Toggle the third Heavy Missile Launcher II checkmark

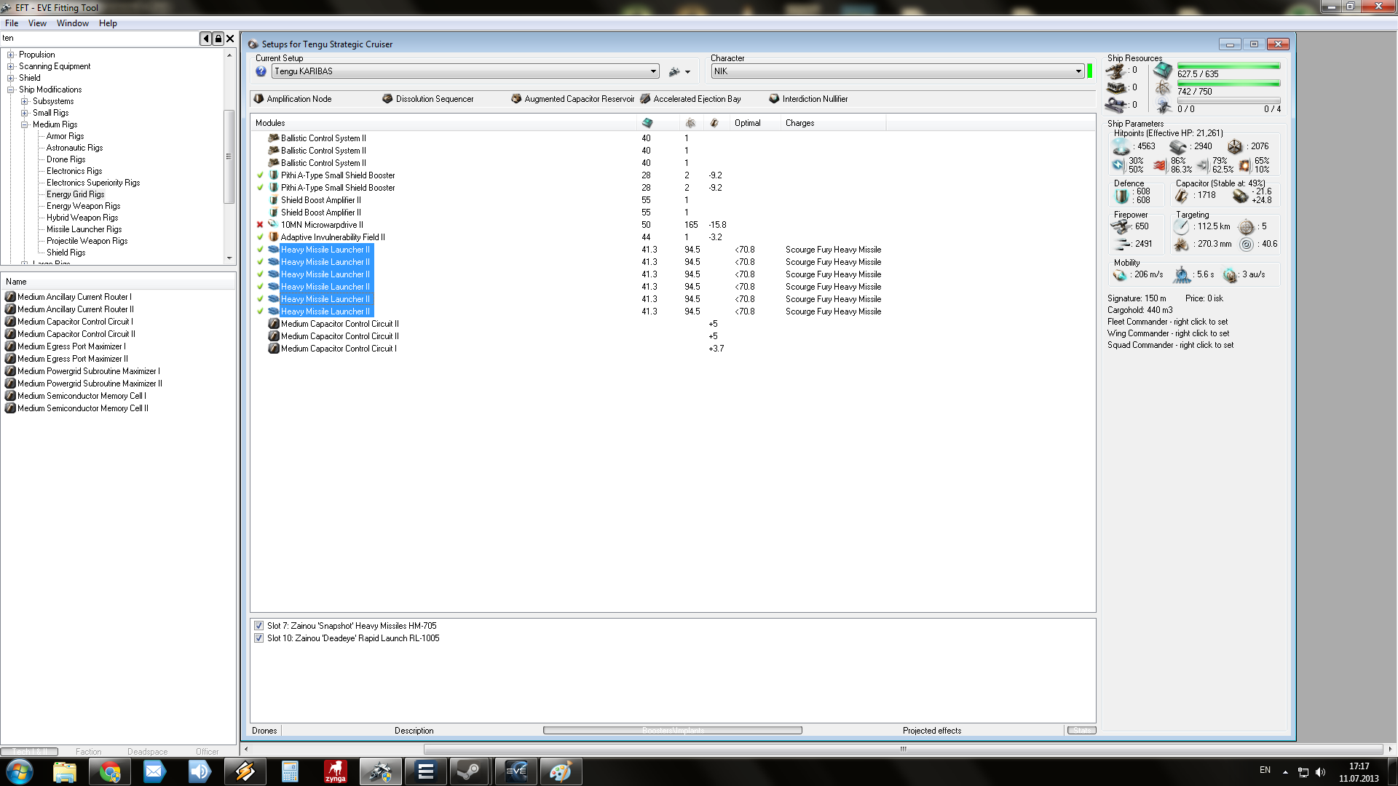click(260, 274)
